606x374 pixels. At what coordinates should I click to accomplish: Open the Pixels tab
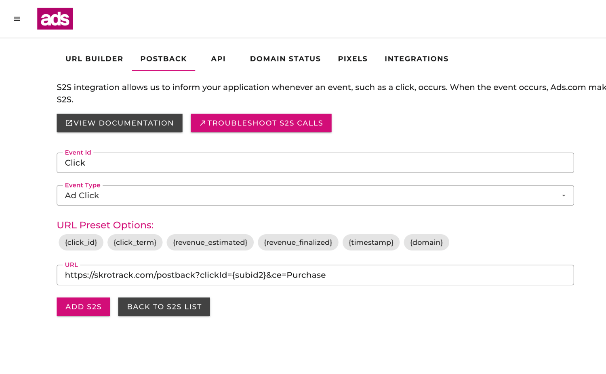tap(353, 59)
